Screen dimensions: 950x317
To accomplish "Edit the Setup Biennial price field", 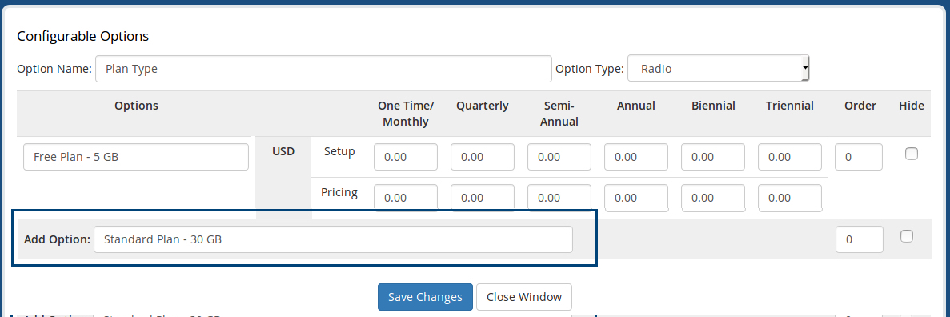I will click(713, 157).
